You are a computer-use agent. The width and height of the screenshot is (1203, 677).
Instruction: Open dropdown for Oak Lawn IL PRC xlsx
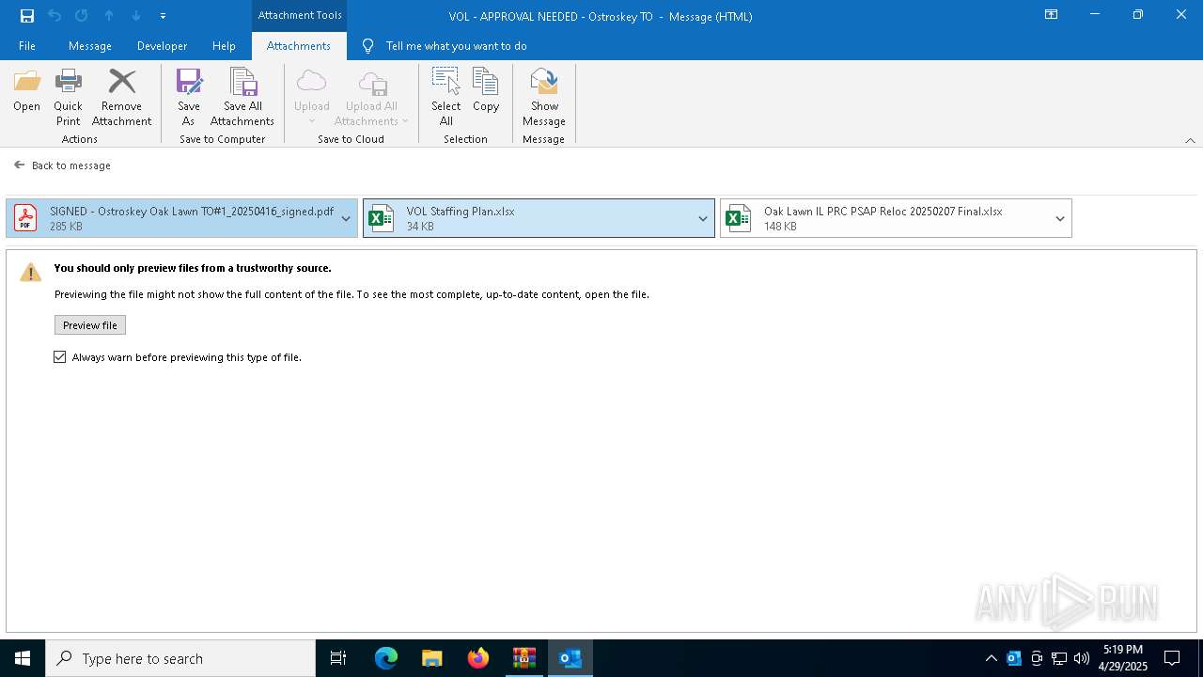tap(1060, 218)
